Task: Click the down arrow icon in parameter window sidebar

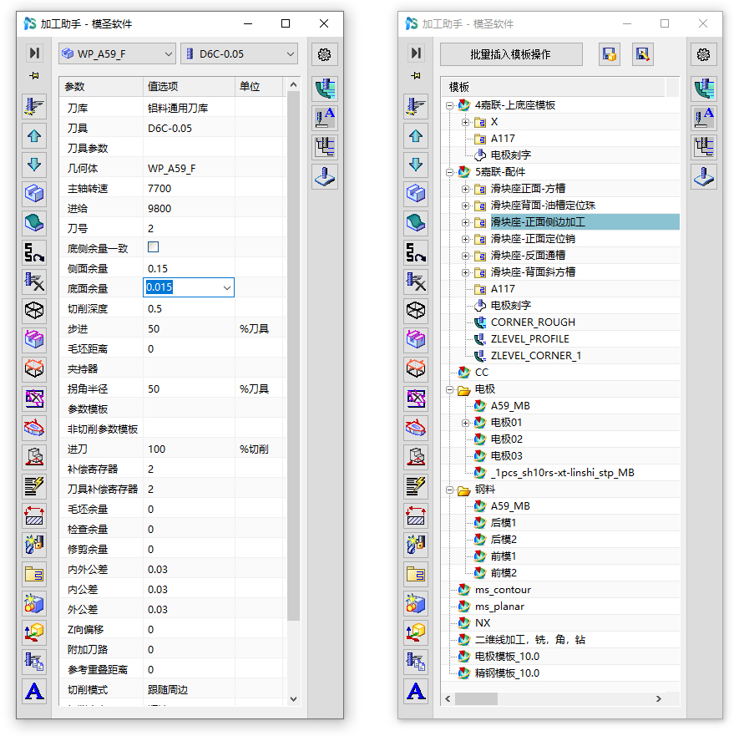Action: click(34, 164)
